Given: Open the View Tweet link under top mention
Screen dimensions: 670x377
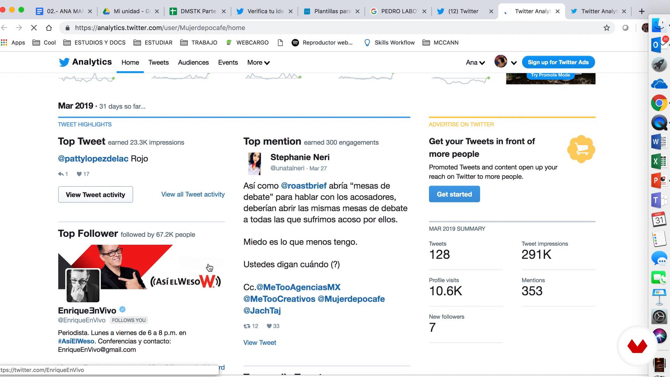Looking at the screenshot, I should pos(260,343).
